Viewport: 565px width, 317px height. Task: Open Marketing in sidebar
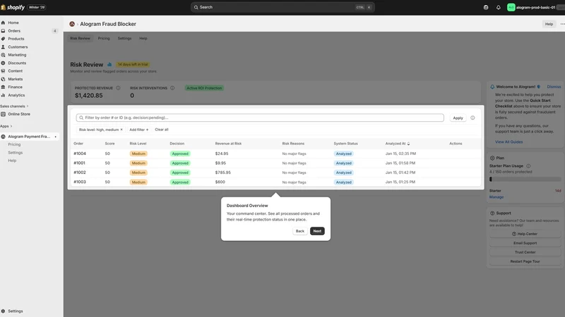pos(17,55)
